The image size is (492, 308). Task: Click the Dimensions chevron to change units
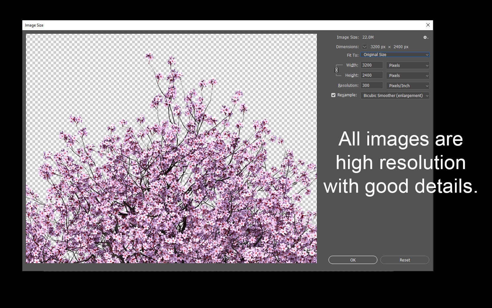point(364,47)
